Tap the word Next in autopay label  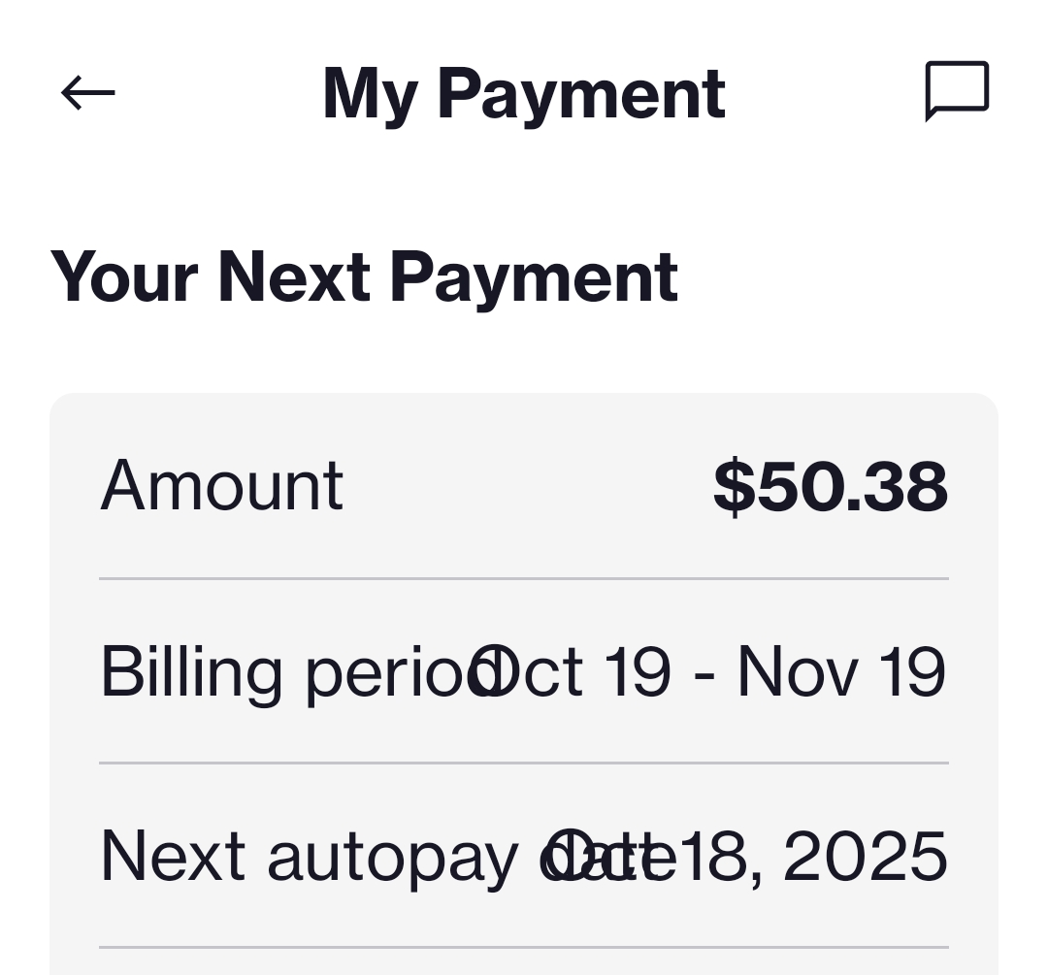173,856
